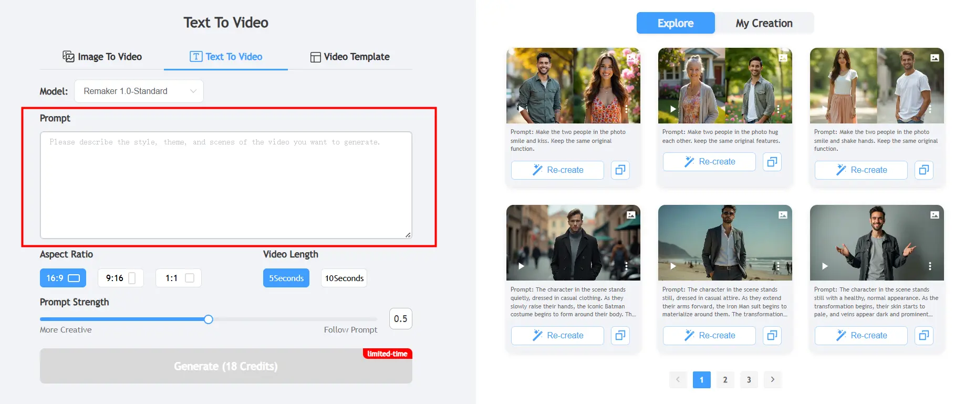
Task: Click inside the Prompt text area
Action: click(x=226, y=185)
